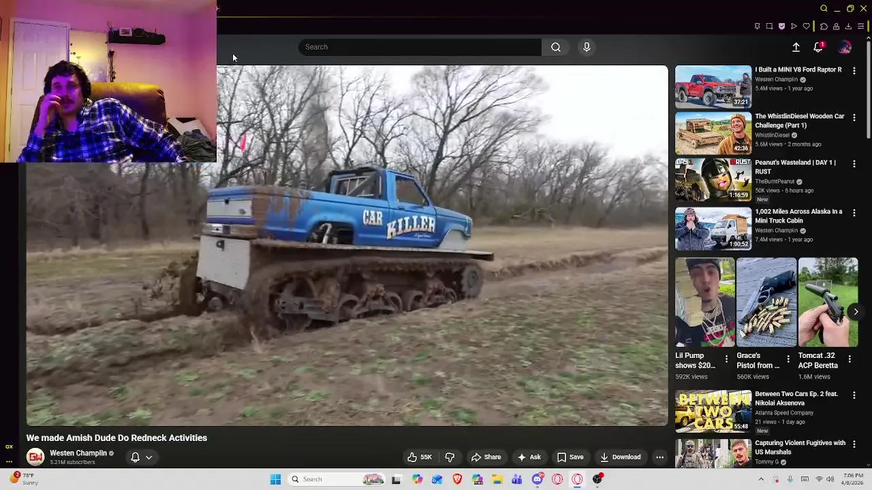
Task: Open the browser extensions cube icon
Action: click(x=824, y=27)
